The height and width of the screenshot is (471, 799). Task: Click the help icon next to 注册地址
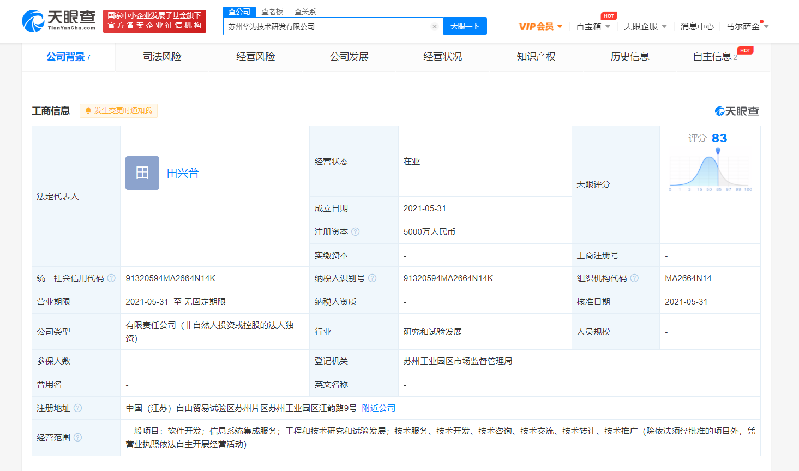click(78, 408)
